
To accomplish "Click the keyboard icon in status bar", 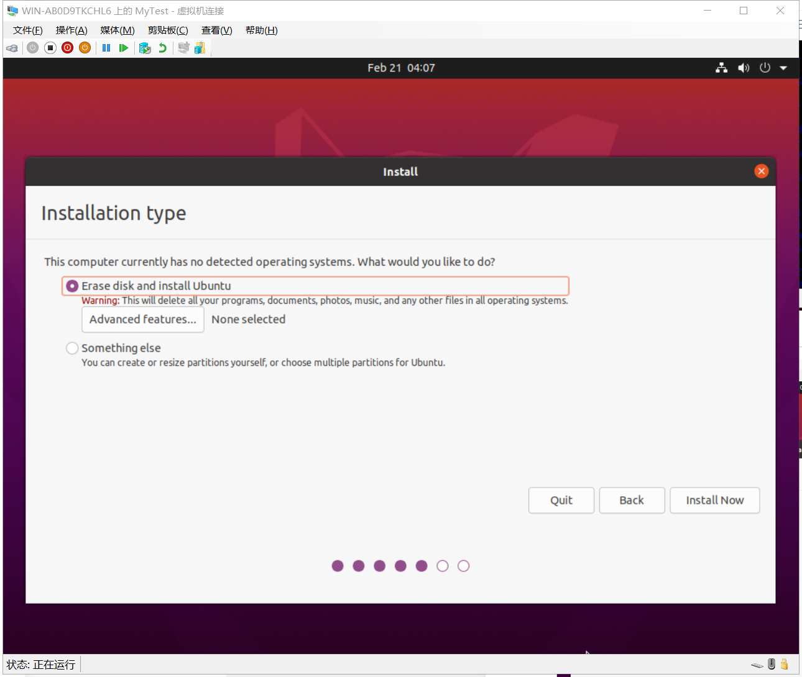I will [x=757, y=665].
